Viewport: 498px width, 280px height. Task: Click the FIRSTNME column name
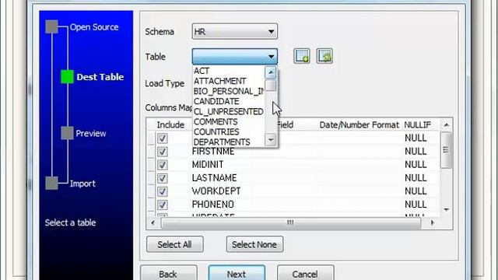pos(213,152)
